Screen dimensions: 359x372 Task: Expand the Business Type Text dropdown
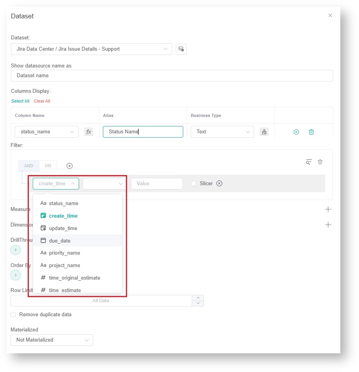point(222,132)
